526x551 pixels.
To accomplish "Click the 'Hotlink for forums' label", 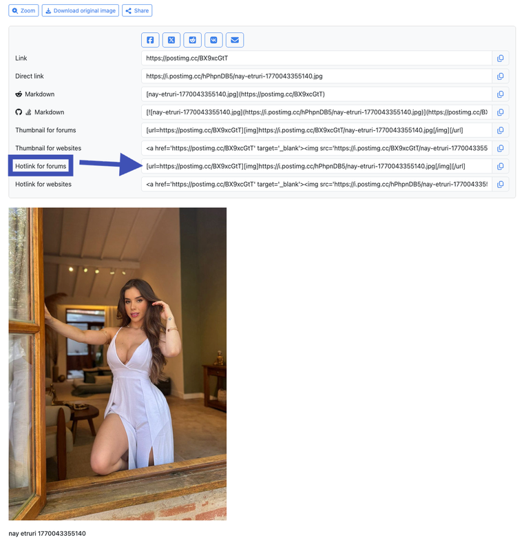I will (41, 166).
